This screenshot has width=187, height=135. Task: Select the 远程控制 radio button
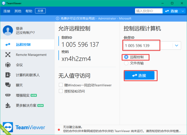126,57
